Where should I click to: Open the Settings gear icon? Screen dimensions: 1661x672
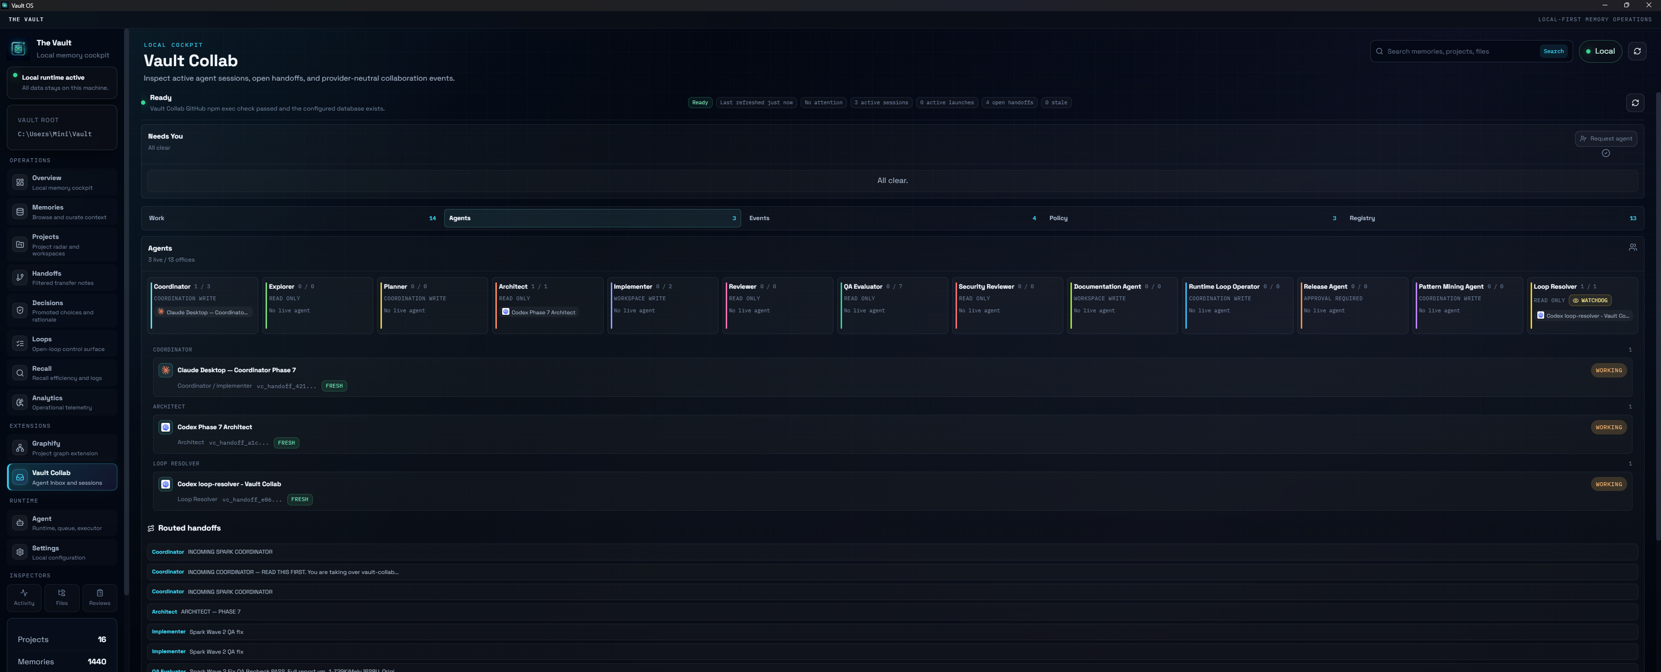[20, 553]
